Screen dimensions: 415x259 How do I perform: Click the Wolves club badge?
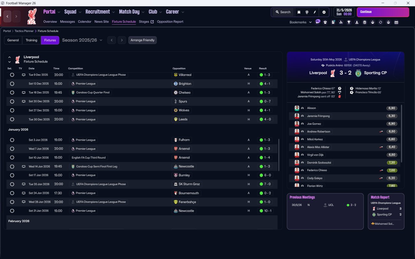click(176, 110)
